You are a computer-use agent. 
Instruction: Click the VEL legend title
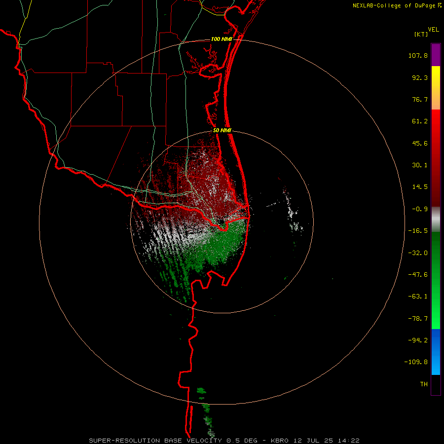pyautogui.click(x=434, y=30)
